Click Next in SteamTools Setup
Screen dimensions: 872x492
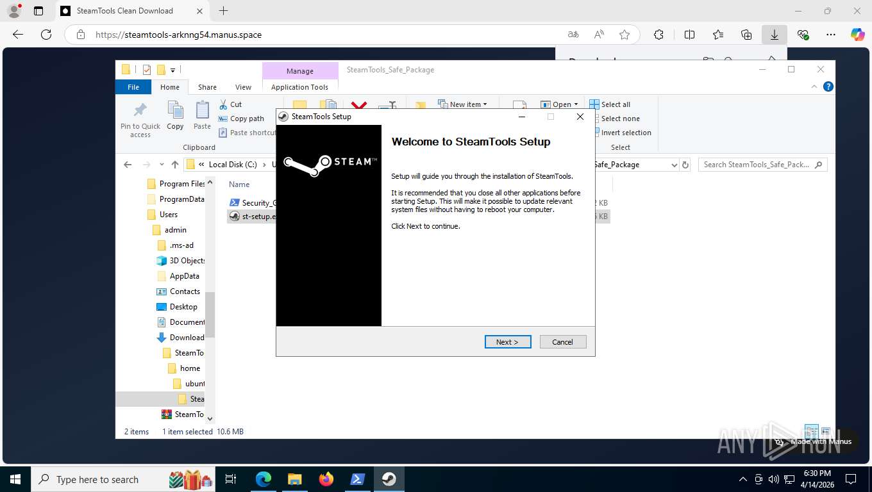pyautogui.click(x=508, y=342)
